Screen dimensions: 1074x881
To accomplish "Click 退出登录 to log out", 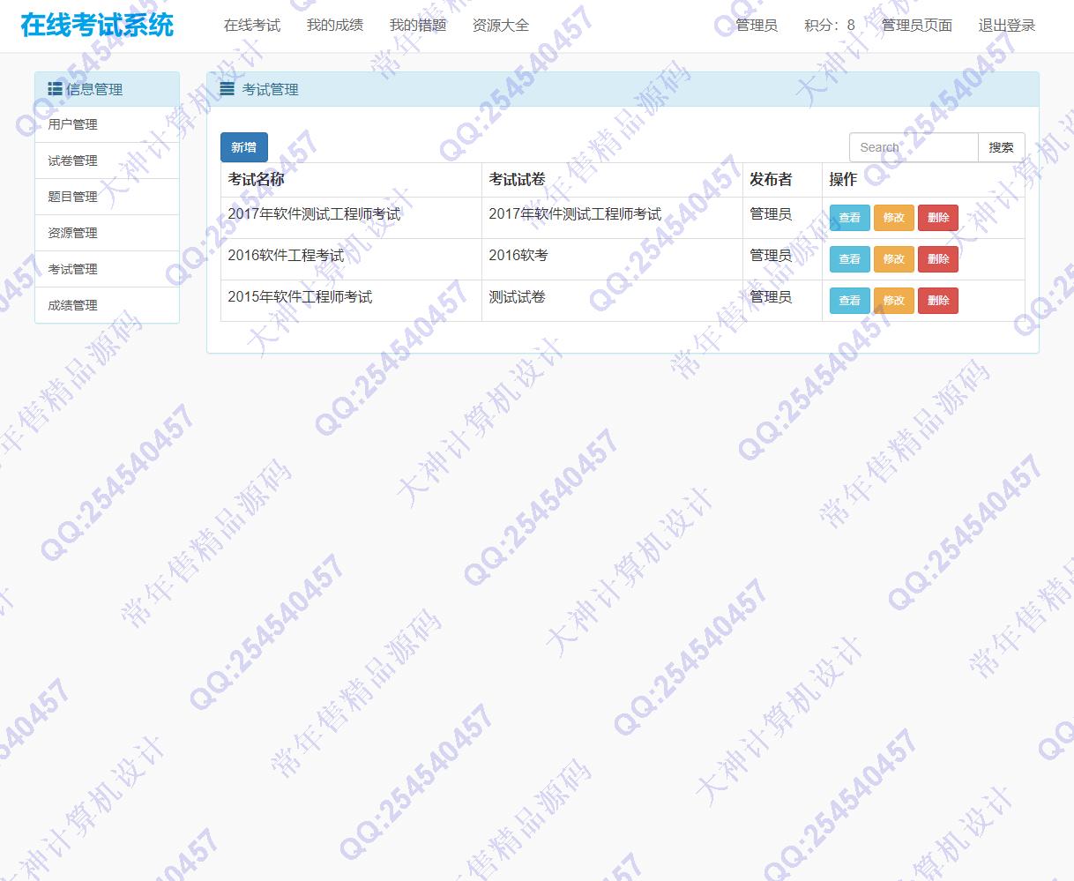I will [x=1007, y=26].
